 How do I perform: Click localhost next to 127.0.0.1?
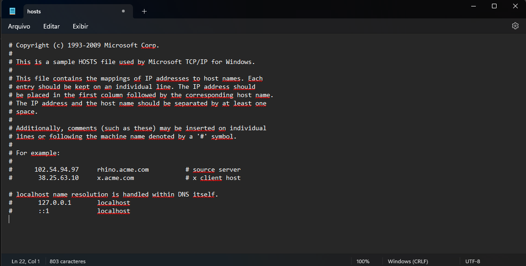pos(114,202)
